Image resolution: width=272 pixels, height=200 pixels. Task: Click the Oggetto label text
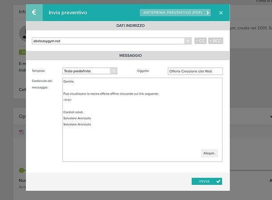pos(143,71)
